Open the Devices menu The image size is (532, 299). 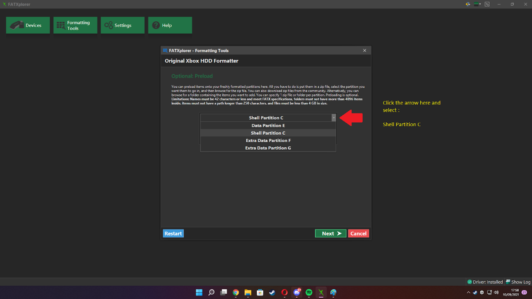click(x=28, y=25)
